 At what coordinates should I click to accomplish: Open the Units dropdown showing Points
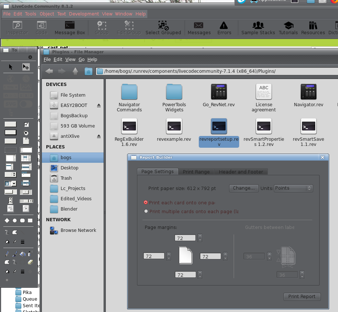tap(293, 188)
